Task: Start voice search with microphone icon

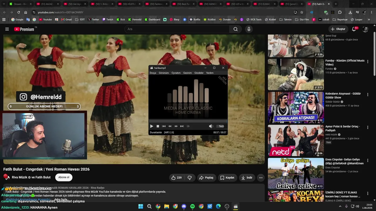Action: pyautogui.click(x=249, y=29)
